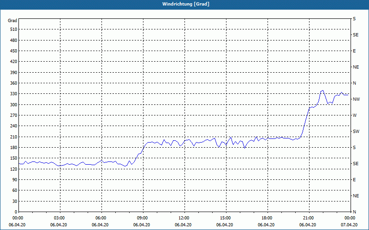Pick the SE compass label beside 480 gridline
This screenshot has width=369, height=230.
356,35
